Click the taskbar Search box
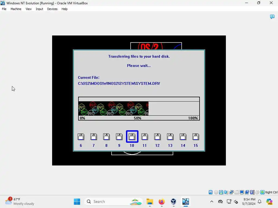The height and width of the screenshot is (208, 278). coord(113,201)
